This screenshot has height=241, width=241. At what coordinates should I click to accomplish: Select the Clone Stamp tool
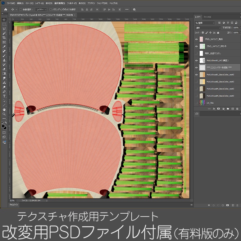point(4,60)
